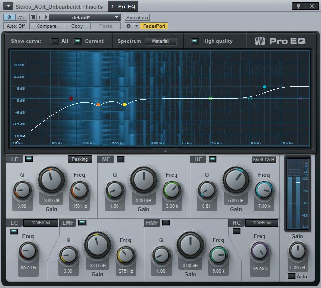Click the Paste button
Screen dimensions: 321x288
click(106, 26)
